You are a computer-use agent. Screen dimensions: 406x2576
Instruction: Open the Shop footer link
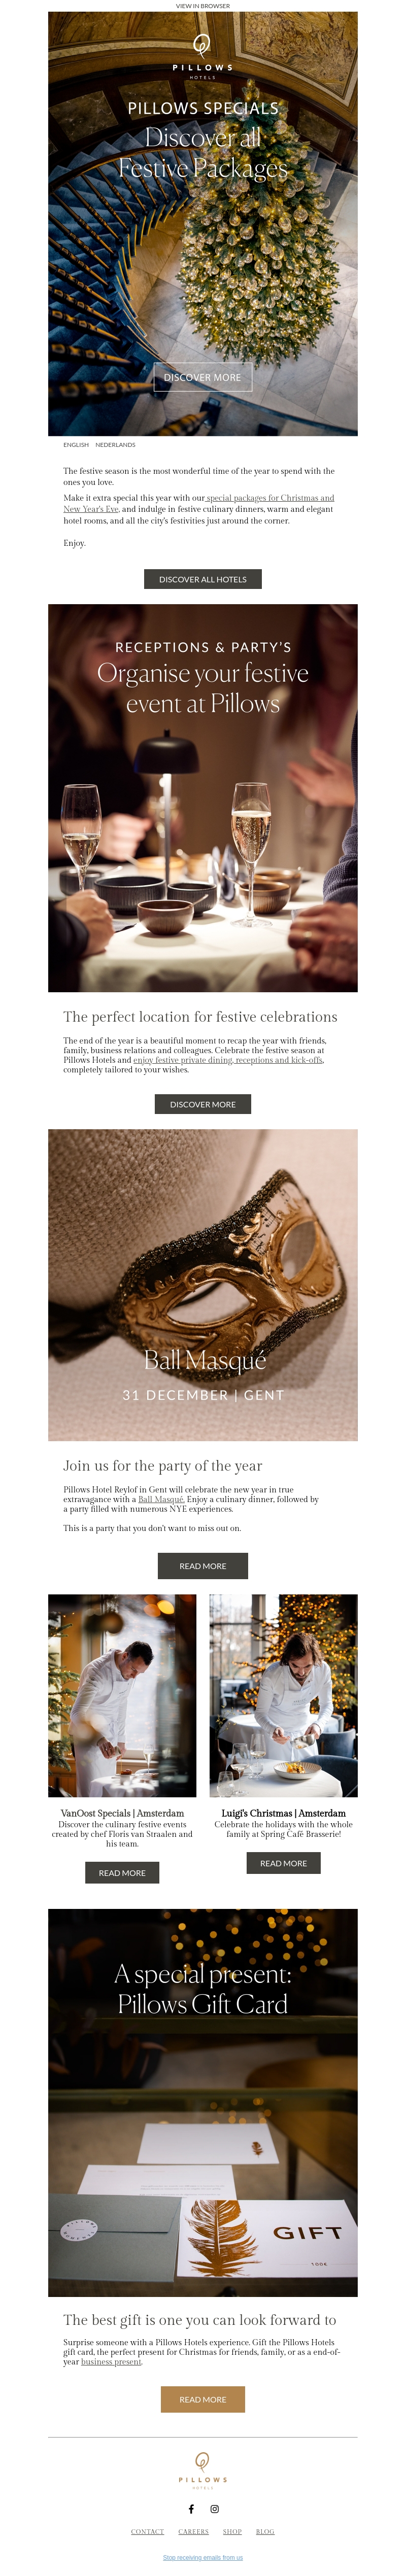[x=232, y=2531]
